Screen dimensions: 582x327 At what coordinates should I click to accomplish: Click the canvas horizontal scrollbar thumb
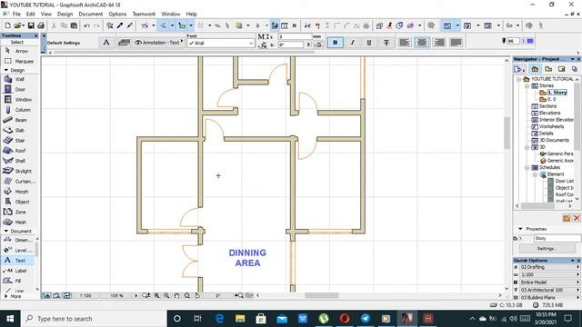[x=322, y=295]
